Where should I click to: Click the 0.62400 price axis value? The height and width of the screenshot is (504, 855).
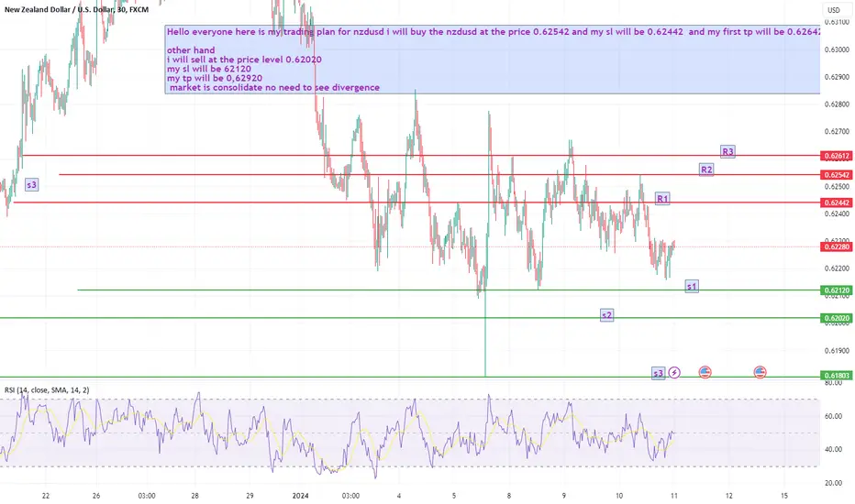tap(837, 214)
